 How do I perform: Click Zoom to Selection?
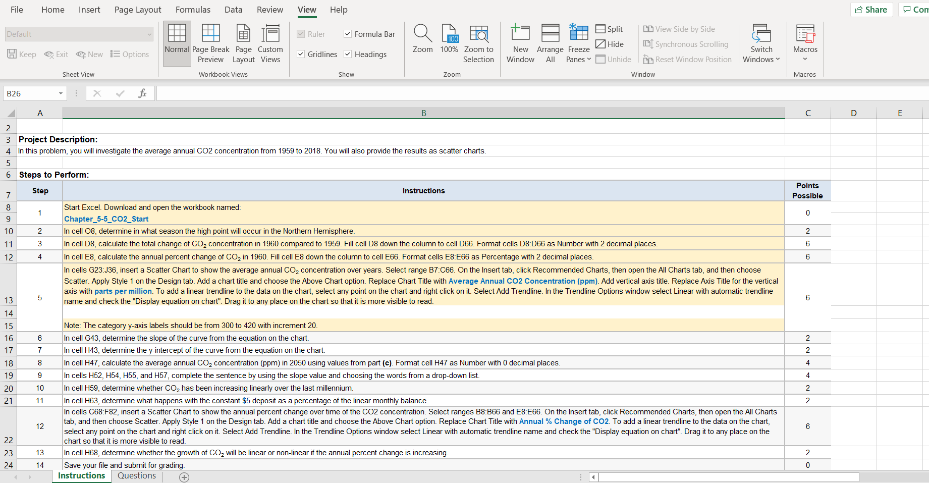(478, 43)
